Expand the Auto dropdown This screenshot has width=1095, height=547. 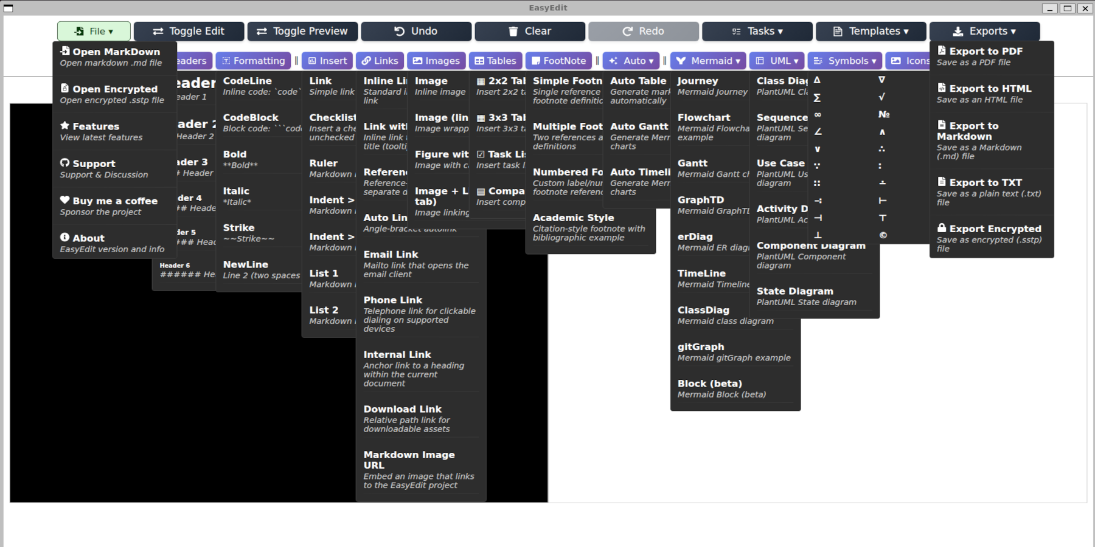tap(631, 61)
